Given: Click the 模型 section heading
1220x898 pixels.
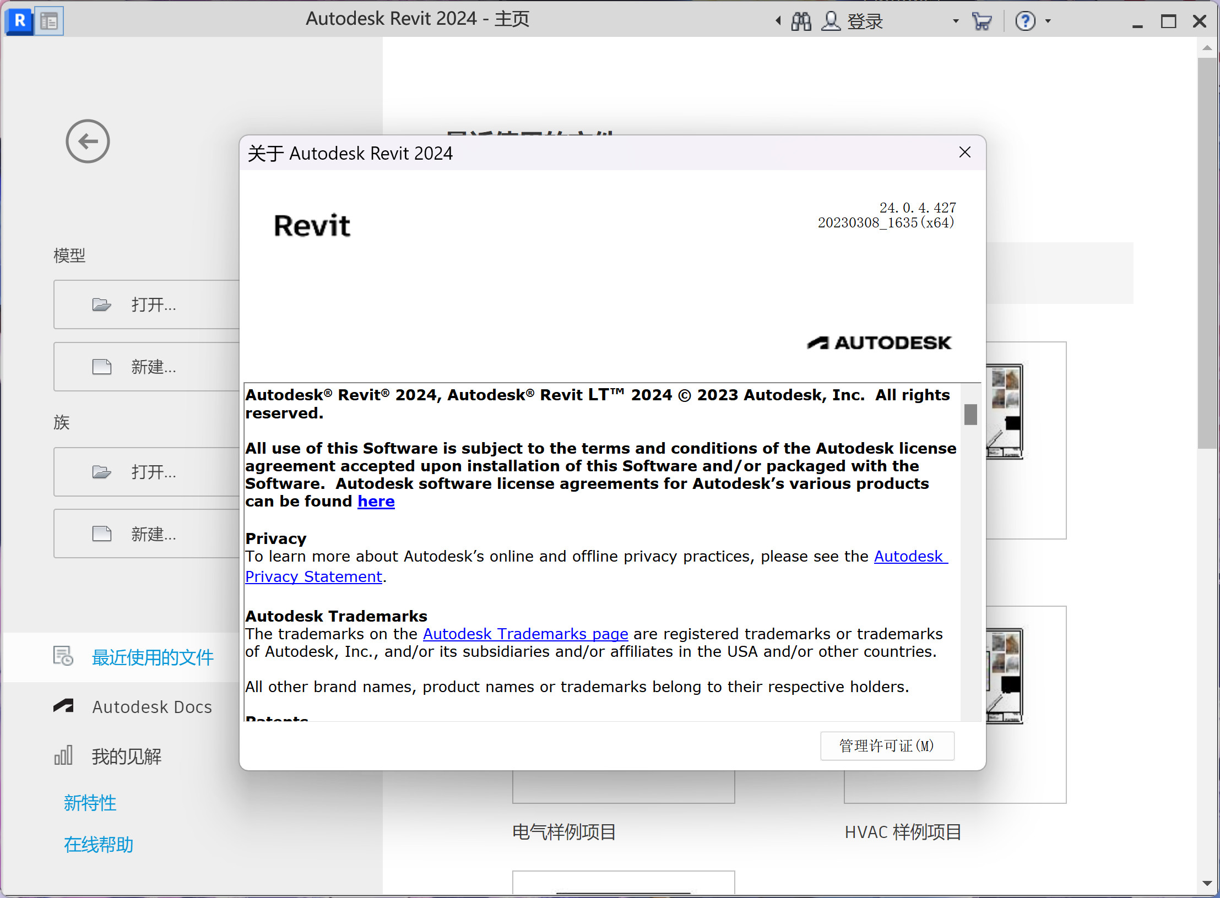Looking at the screenshot, I should tap(69, 255).
